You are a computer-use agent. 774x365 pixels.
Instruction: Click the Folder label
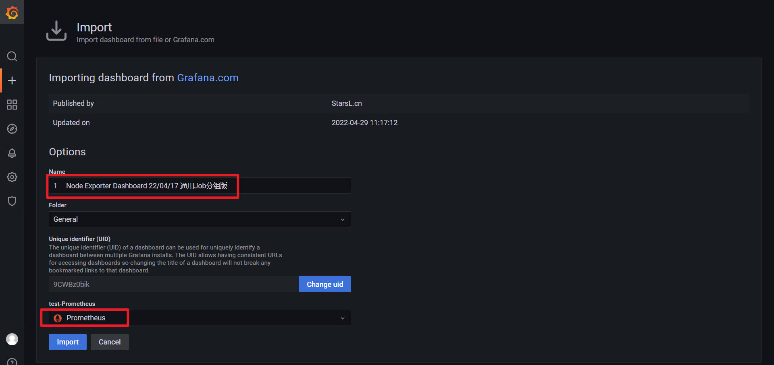tap(58, 205)
